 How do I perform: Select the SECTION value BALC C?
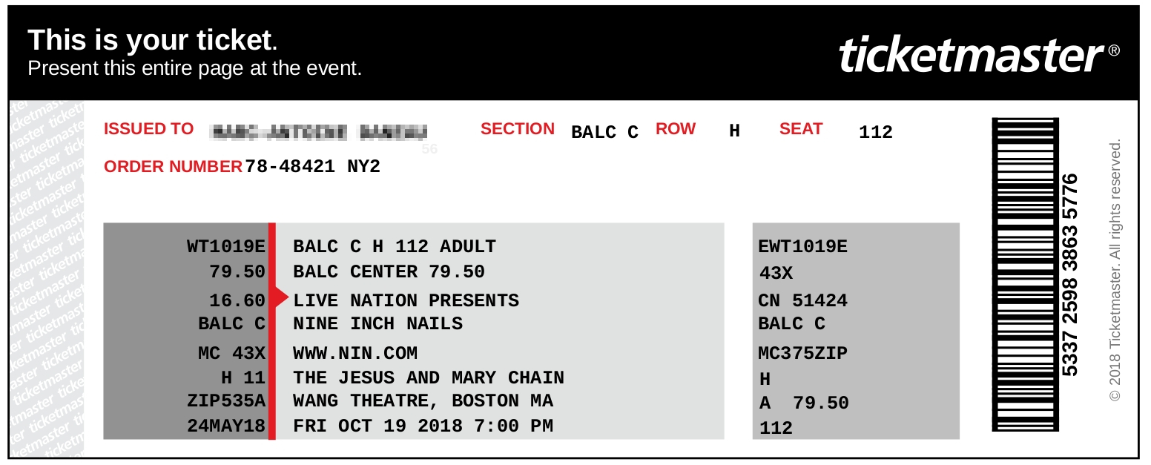[604, 133]
